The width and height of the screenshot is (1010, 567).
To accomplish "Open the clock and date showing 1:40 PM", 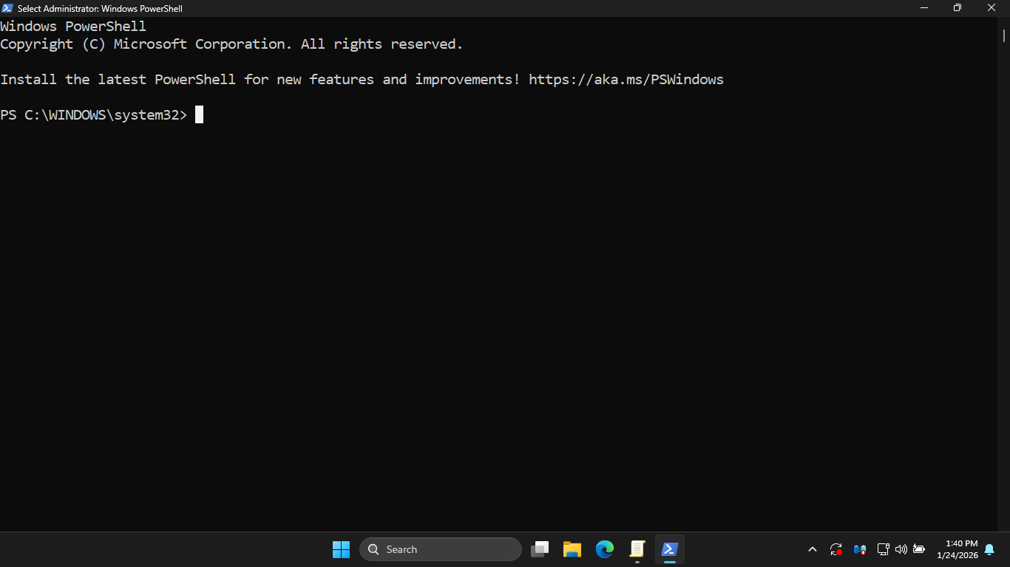I will coord(957,549).
